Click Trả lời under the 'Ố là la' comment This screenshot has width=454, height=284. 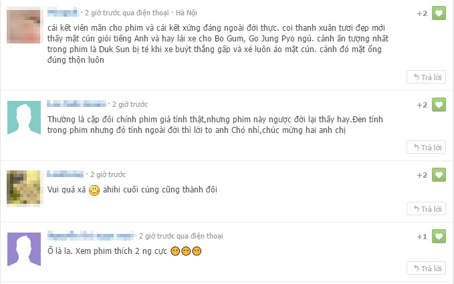[426, 268]
